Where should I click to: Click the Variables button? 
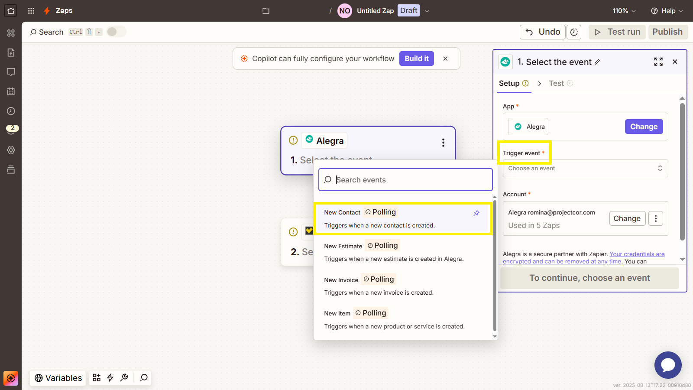[x=58, y=378]
